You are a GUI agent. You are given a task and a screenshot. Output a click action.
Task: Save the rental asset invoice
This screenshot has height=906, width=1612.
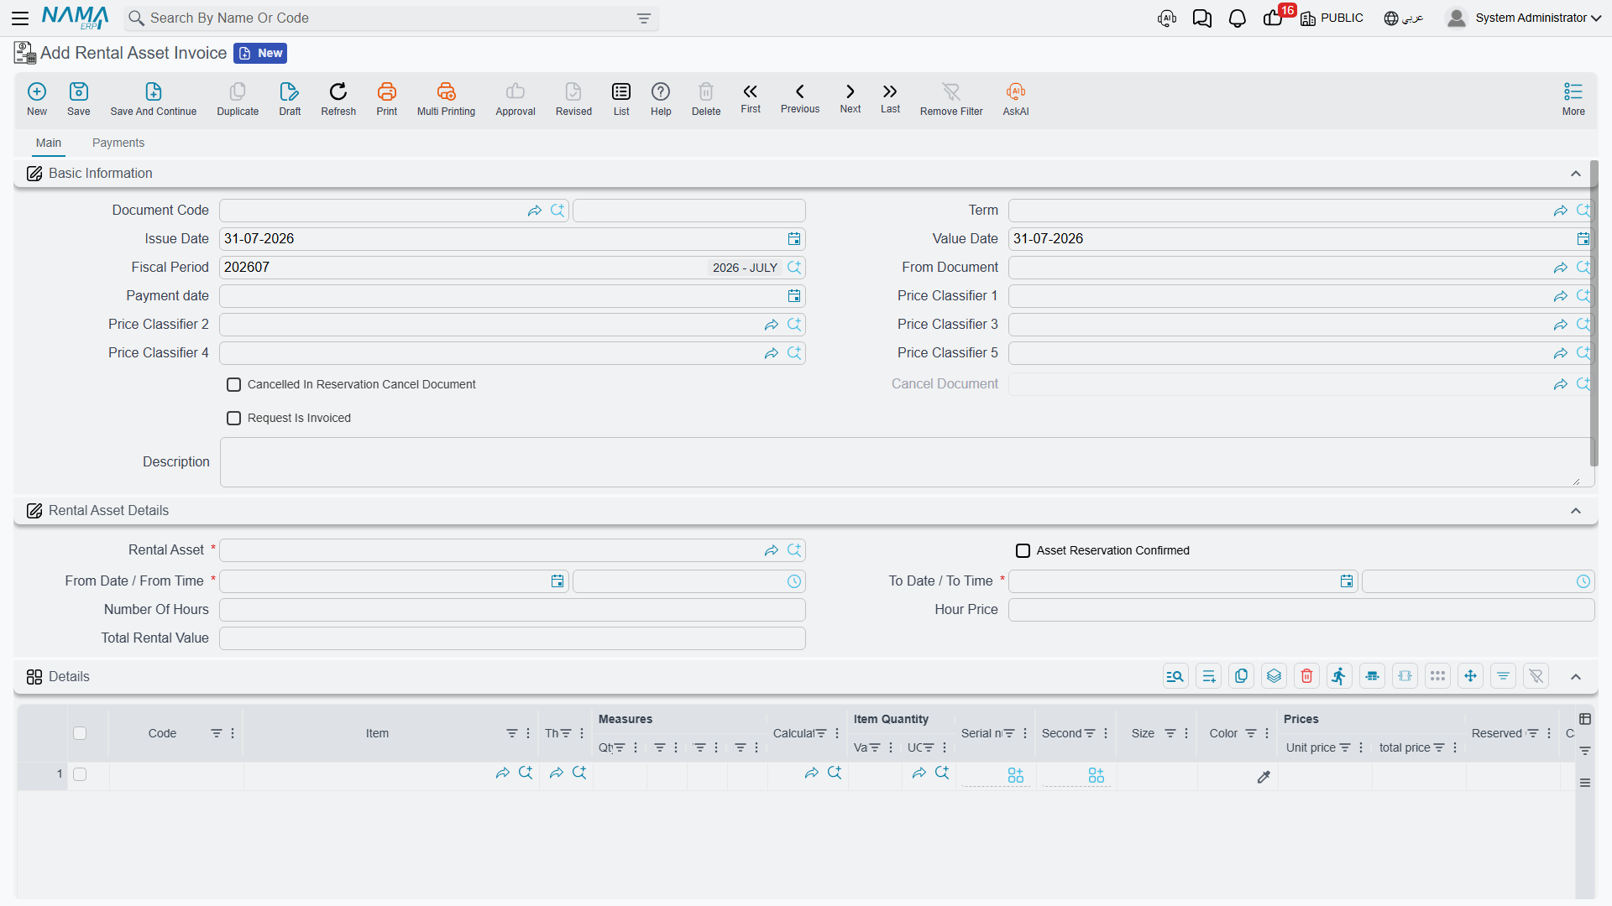[79, 98]
